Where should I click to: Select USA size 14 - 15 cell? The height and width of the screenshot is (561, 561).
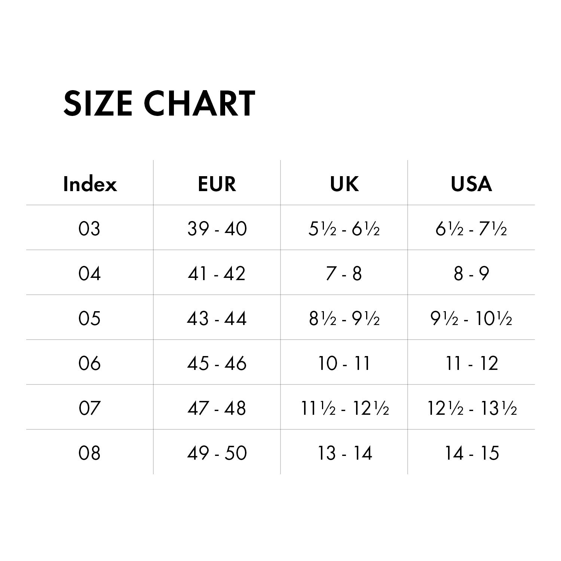pos(471,453)
